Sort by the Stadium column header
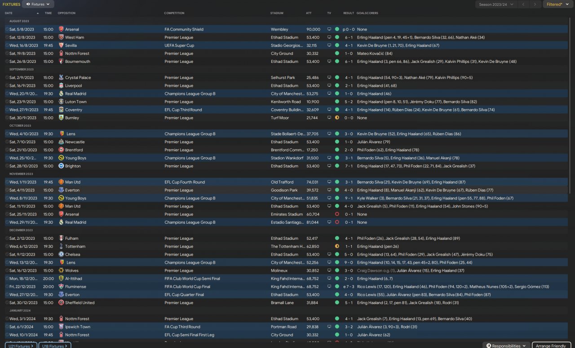Screen dimensions: 575x348 click(277, 13)
